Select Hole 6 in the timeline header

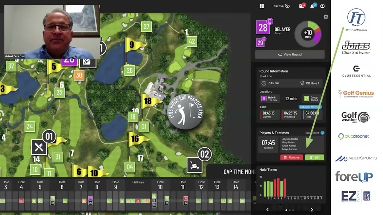tap(62, 185)
